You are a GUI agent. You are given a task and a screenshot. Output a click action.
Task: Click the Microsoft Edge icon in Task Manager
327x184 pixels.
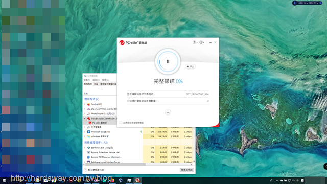click(88, 132)
